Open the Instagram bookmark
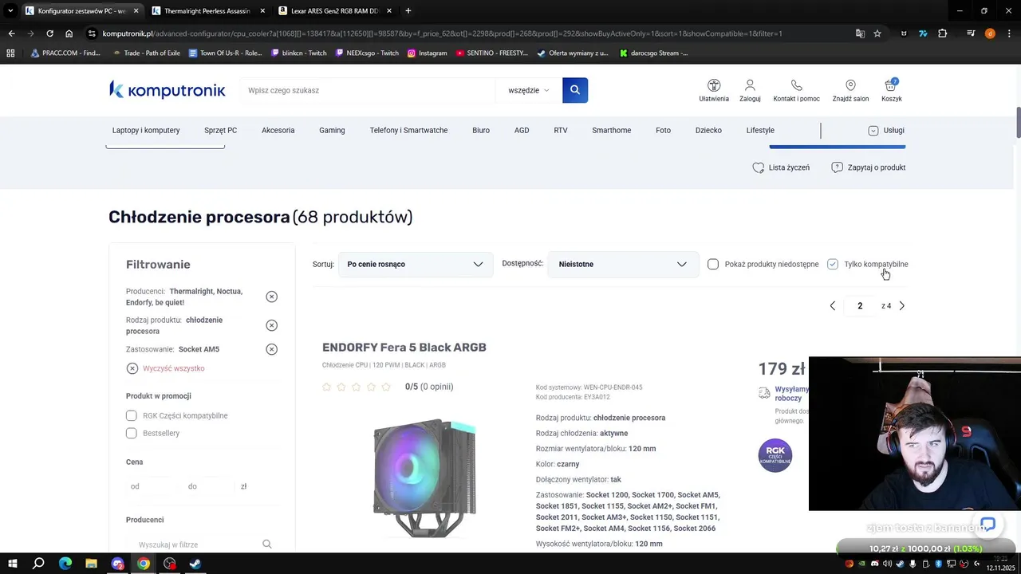The image size is (1021, 574). (427, 53)
